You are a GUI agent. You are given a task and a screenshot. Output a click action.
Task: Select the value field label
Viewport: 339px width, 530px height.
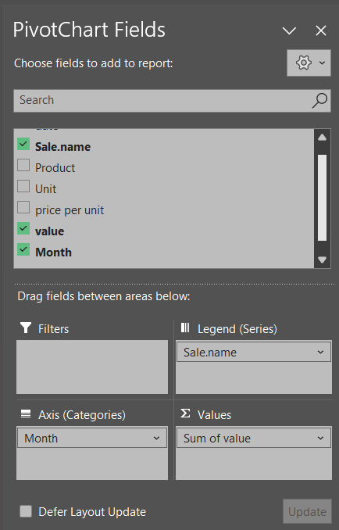tap(50, 231)
